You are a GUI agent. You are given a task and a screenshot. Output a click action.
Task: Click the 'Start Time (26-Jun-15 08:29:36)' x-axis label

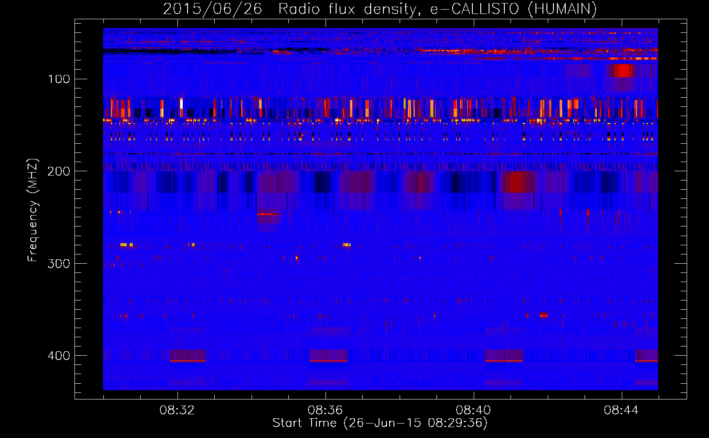point(380,423)
